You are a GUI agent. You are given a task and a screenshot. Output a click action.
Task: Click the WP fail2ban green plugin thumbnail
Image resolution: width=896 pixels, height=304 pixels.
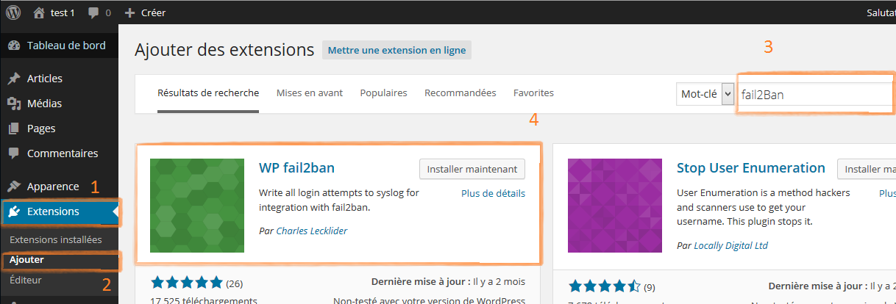(x=197, y=206)
